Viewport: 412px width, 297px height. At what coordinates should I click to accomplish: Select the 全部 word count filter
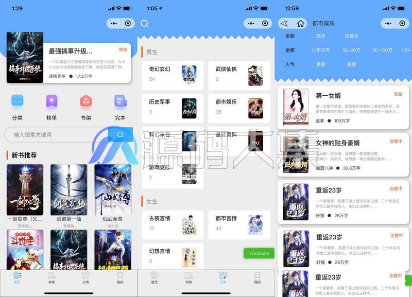tap(290, 50)
